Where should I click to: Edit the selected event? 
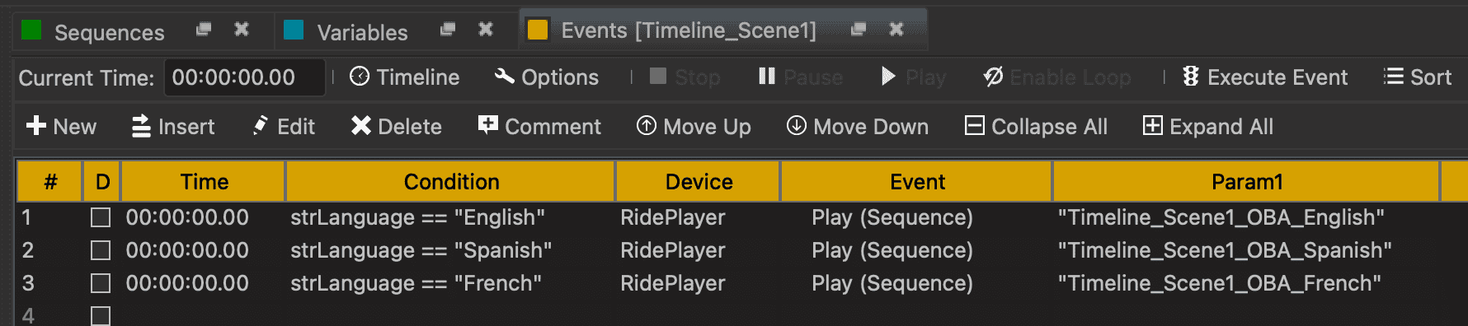pyautogui.click(x=284, y=126)
